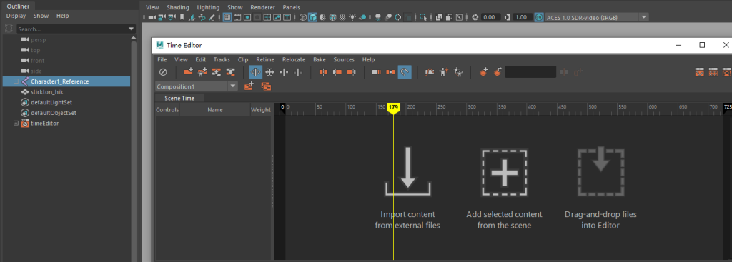Click Import content from external files
This screenshot has width=732, height=262.
tap(407, 188)
